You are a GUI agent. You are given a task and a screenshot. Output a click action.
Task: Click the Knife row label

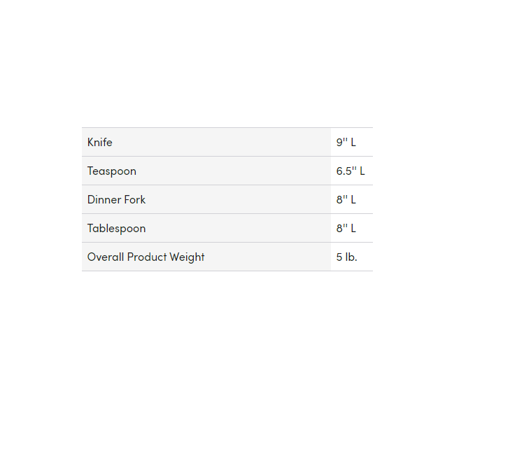[100, 143]
